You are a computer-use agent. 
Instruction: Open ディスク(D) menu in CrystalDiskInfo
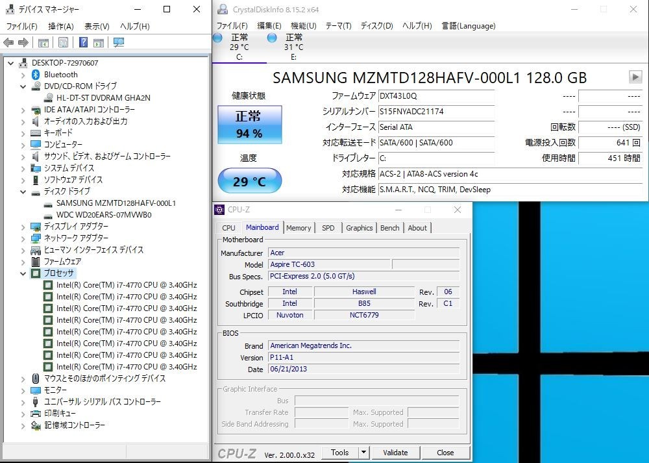[x=376, y=26]
